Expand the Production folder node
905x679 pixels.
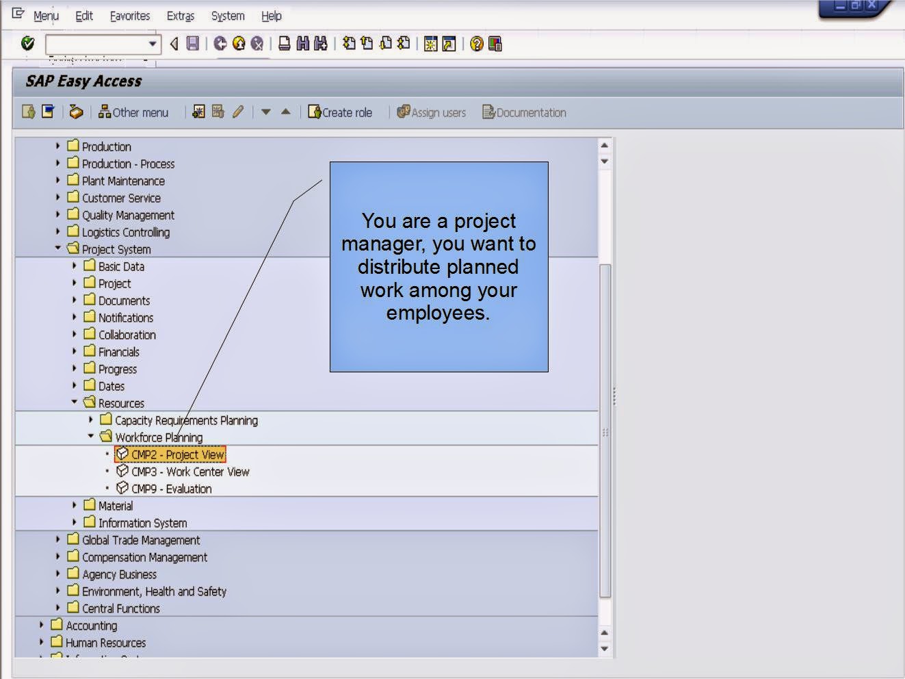[x=57, y=146]
